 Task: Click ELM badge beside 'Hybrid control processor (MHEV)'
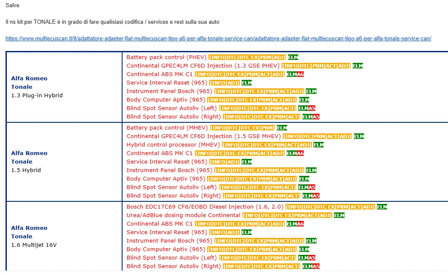pyautogui.click(x=318, y=145)
